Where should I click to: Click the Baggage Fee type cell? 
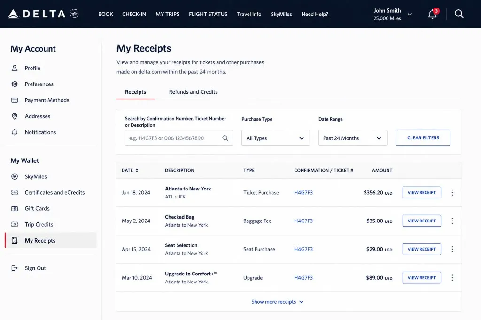click(x=257, y=221)
